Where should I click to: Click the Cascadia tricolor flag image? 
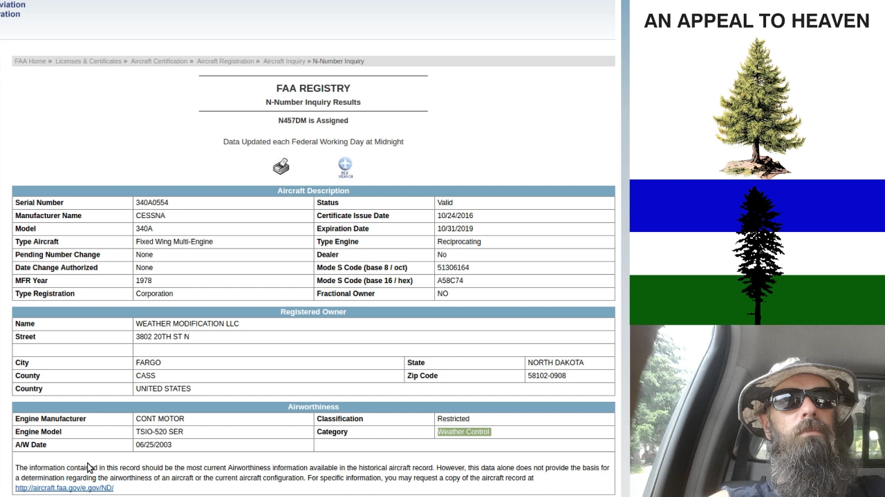point(757,252)
